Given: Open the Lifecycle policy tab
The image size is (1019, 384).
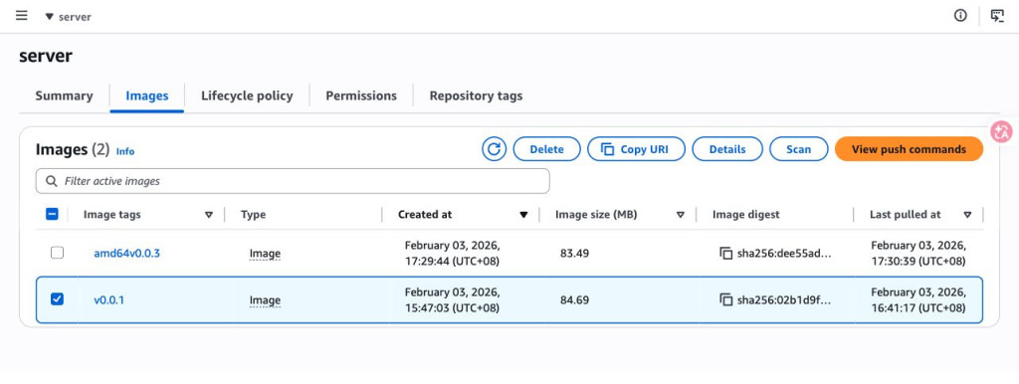Looking at the screenshot, I should click(x=247, y=96).
